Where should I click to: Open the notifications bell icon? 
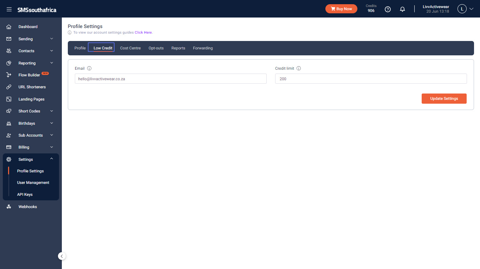[x=403, y=9]
